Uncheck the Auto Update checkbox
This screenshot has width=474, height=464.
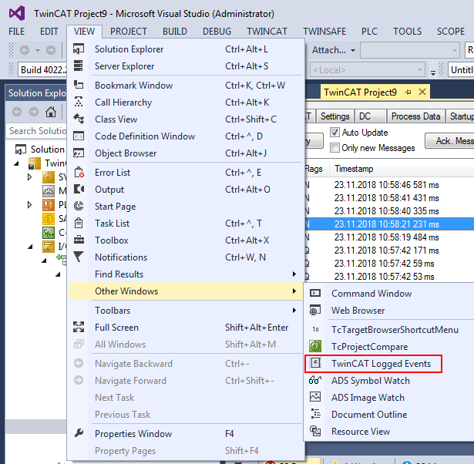[x=334, y=133]
